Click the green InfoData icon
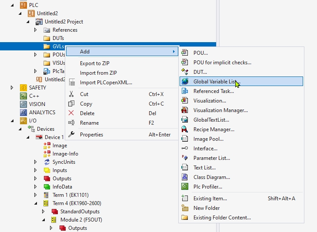The width and height of the screenshot is (317, 232). point(47,187)
